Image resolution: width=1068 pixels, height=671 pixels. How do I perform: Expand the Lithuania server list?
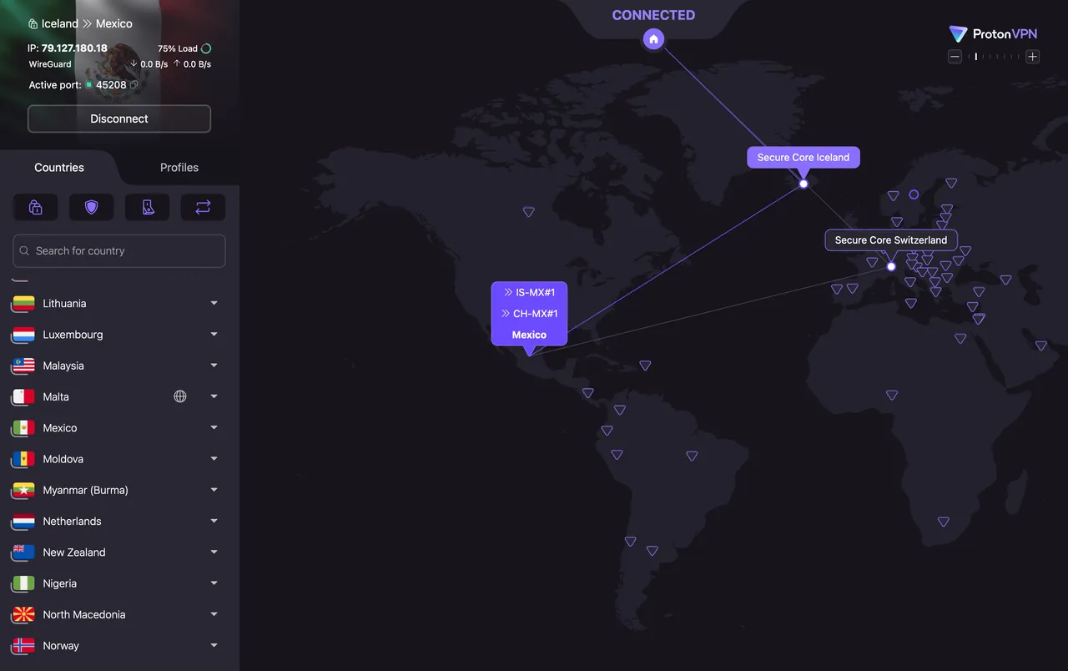(214, 304)
